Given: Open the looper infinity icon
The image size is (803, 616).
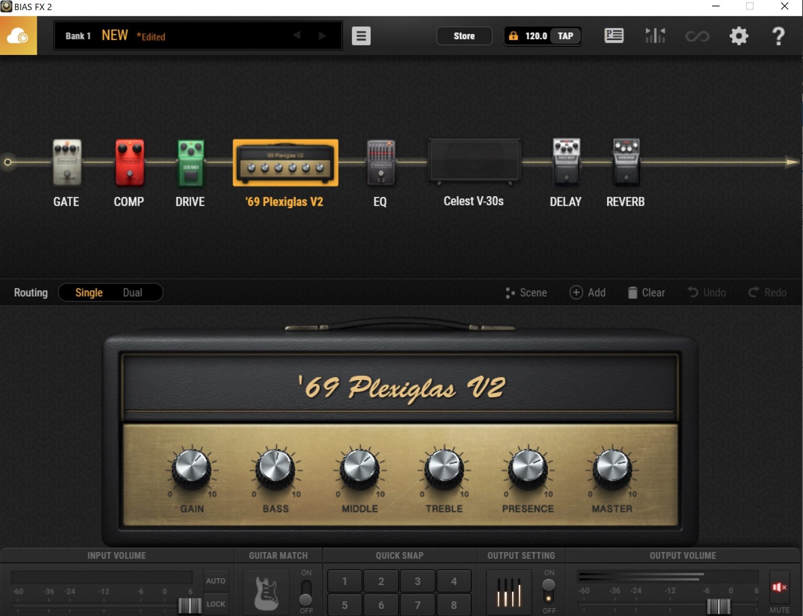Looking at the screenshot, I should [x=697, y=36].
